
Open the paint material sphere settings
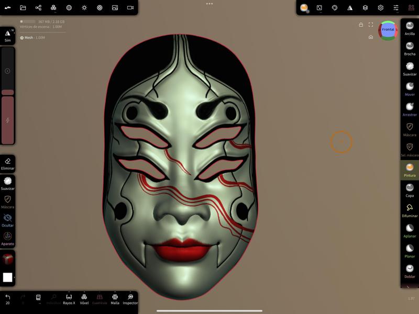[304, 8]
